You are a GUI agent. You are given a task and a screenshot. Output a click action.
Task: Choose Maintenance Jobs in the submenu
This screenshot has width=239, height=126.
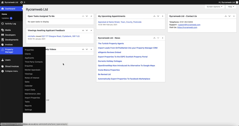(32, 94)
